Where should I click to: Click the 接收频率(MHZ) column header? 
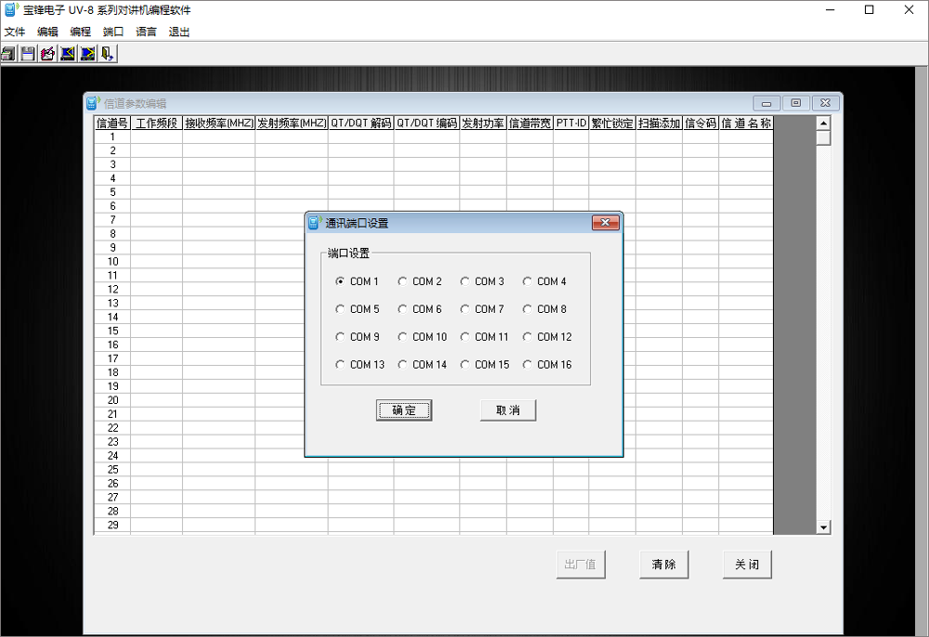[218, 123]
